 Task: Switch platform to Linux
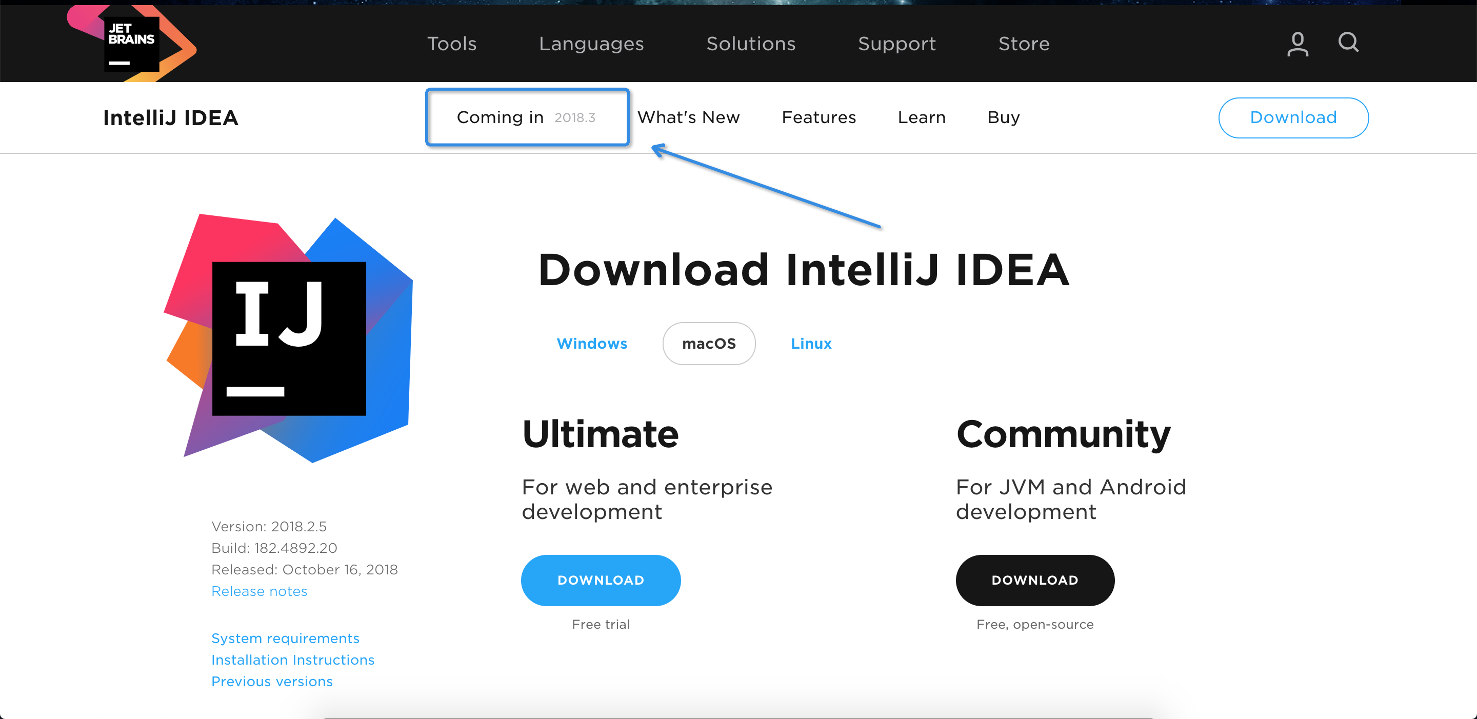point(810,344)
